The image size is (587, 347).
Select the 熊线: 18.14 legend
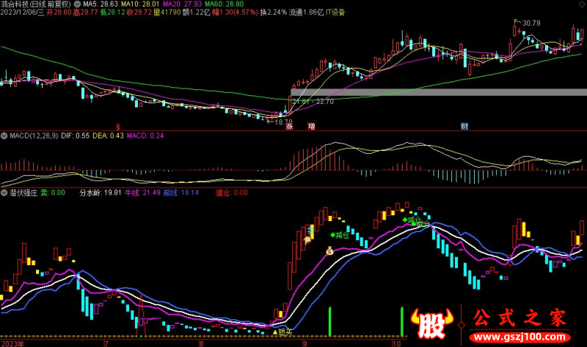181,193
